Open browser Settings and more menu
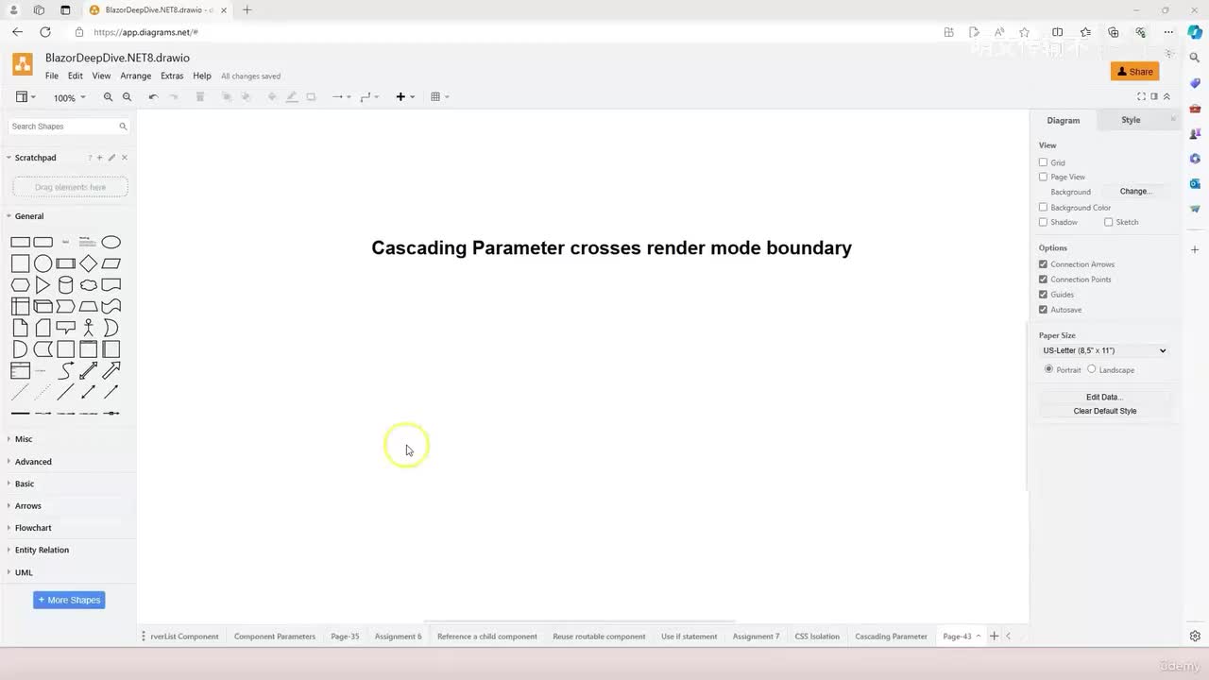Screen dimensions: 1209x680 click(1168, 32)
